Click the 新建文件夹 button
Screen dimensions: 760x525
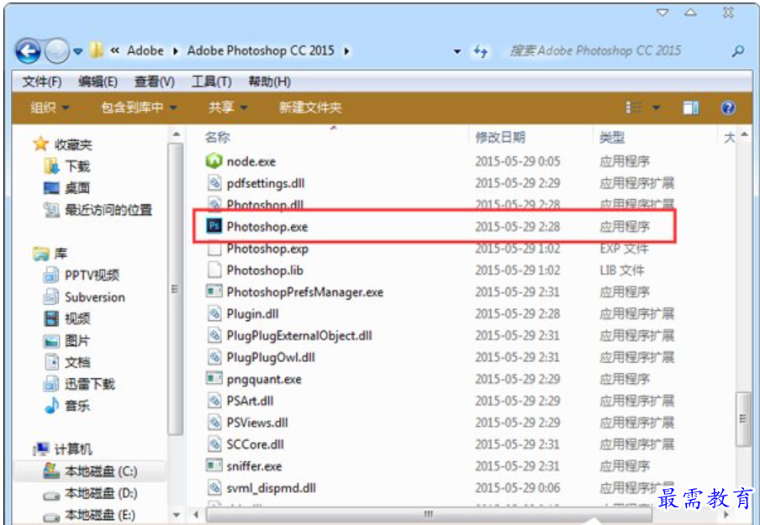[310, 108]
